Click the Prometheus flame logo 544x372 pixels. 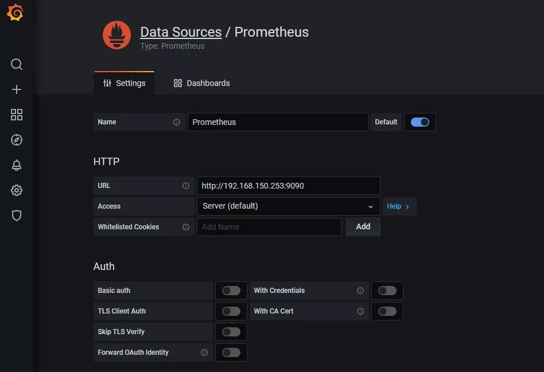[117, 35]
